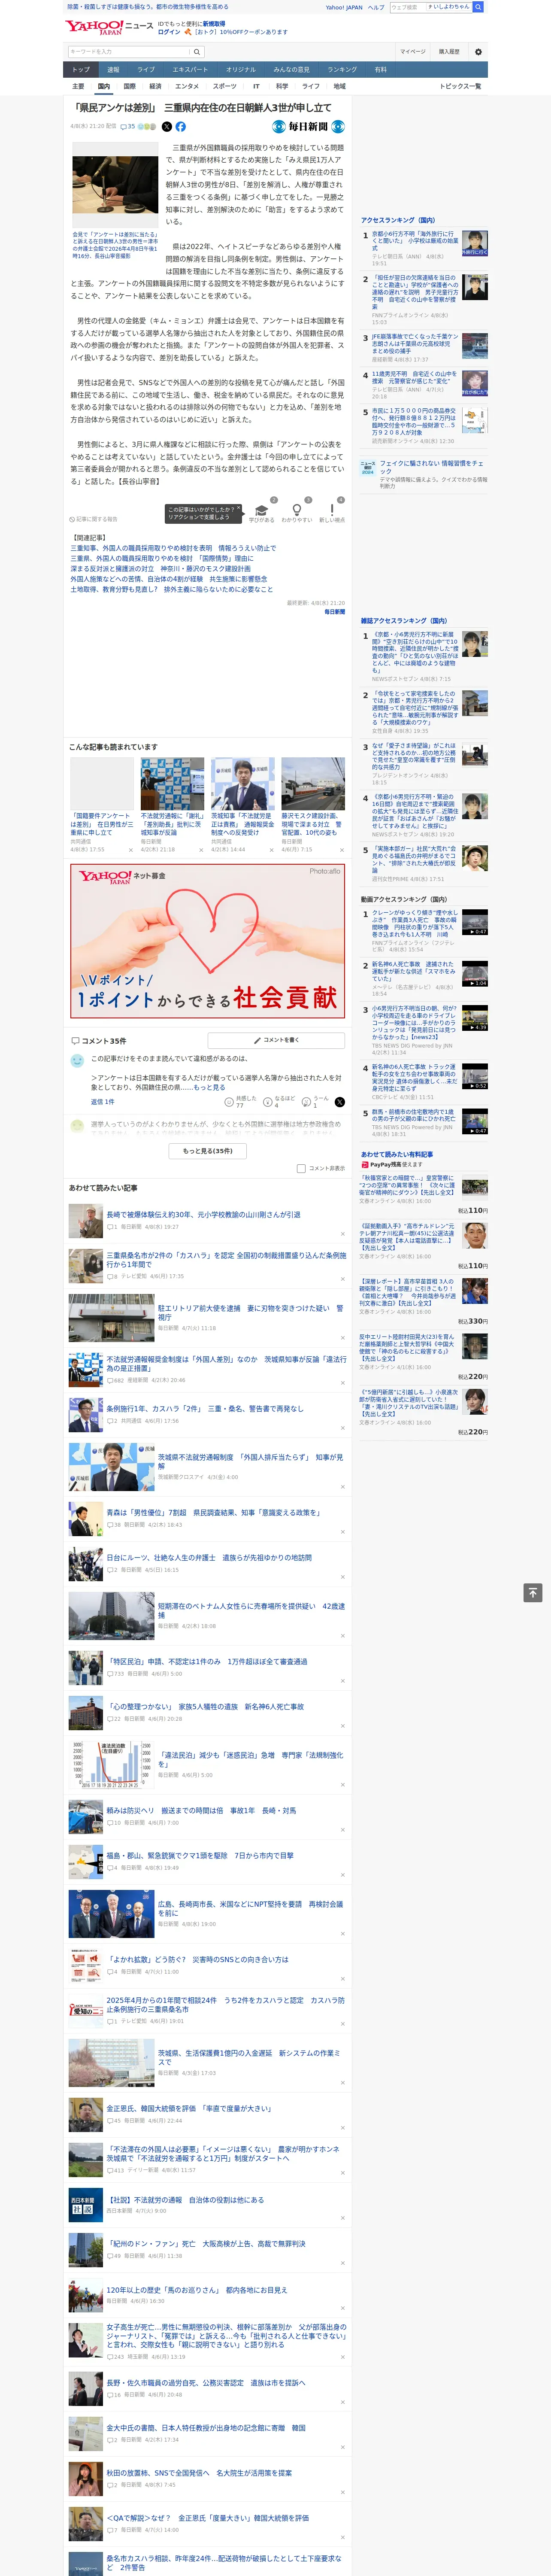Viewport: 551px width, 2576px height.
Task: Click the top-right web search button
Action: coord(478,7)
